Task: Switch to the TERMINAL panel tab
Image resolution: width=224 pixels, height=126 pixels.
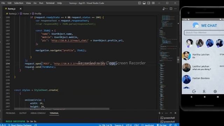Action: click(54, 113)
